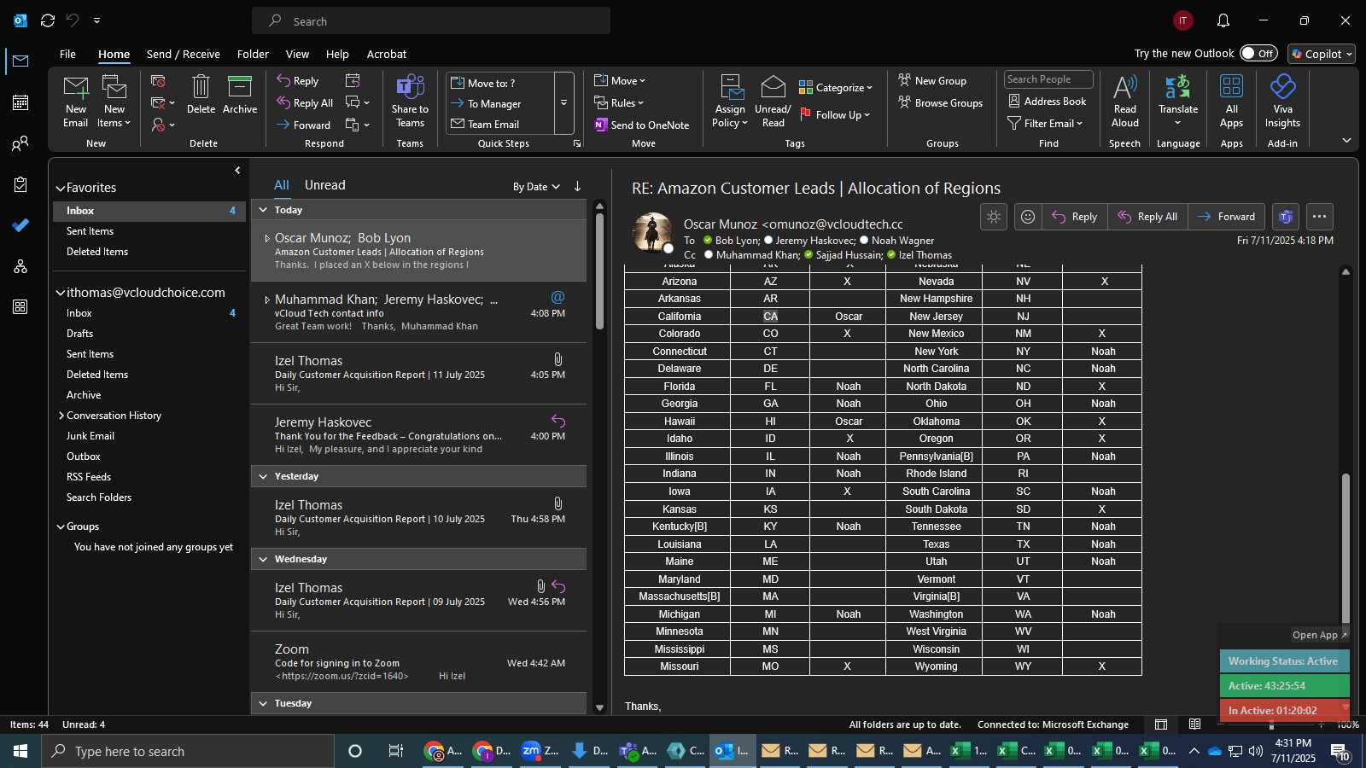The height and width of the screenshot is (768, 1366).
Task: Click Send to OneNote icon
Action: tap(642, 125)
